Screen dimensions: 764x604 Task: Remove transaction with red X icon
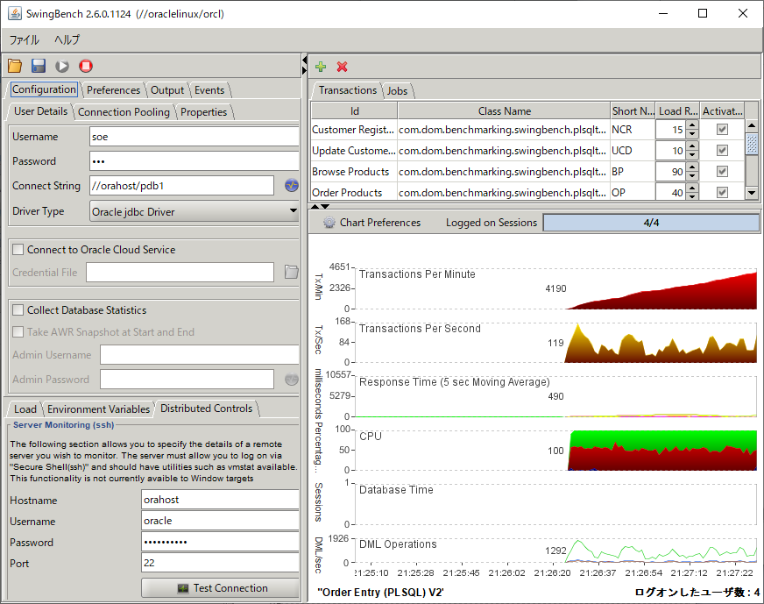[x=342, y=67]
